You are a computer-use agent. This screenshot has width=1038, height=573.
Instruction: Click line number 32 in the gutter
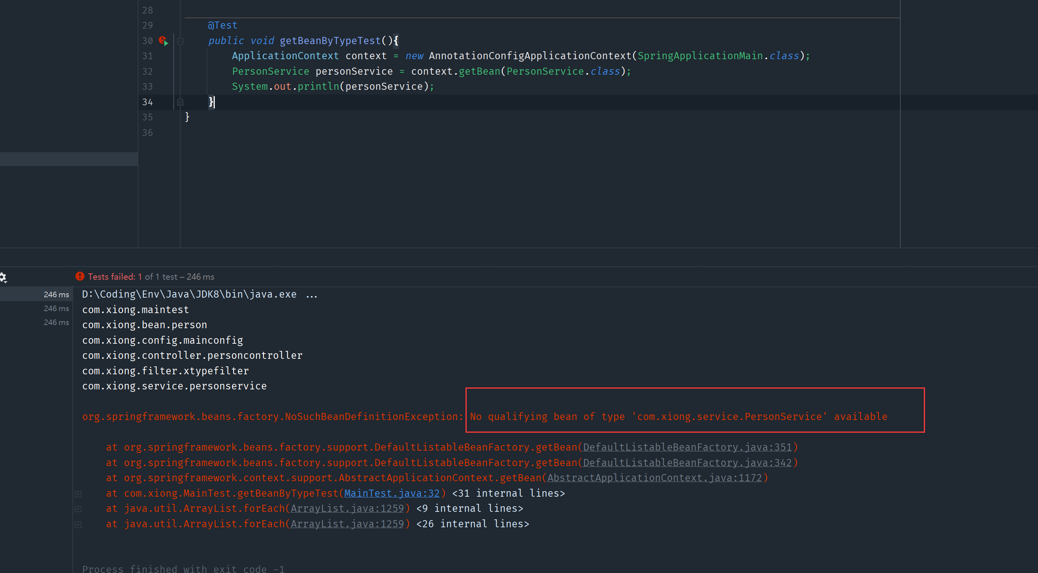[148, 72]
